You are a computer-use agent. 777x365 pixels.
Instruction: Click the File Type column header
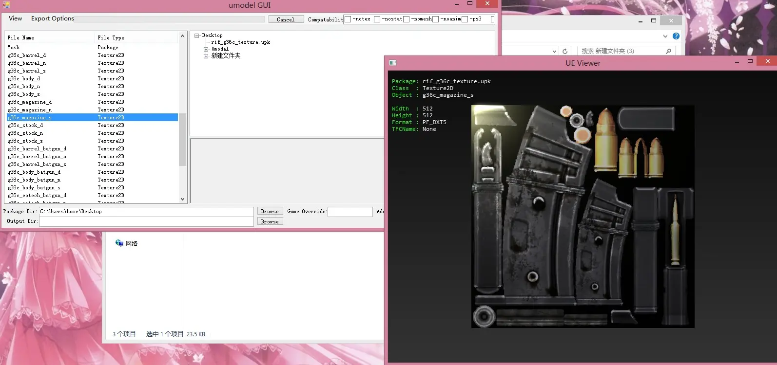point(136,37)
